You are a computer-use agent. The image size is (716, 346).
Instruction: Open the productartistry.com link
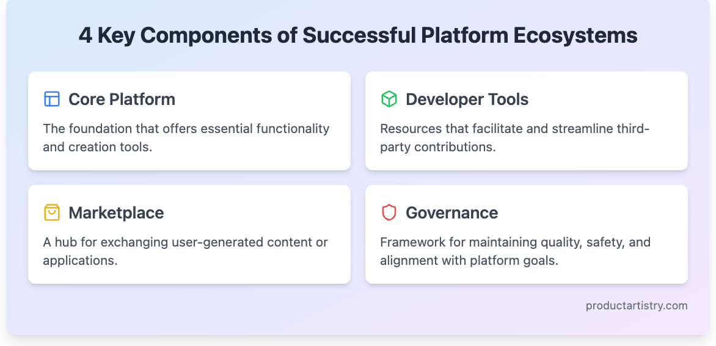tap(637, 306)
